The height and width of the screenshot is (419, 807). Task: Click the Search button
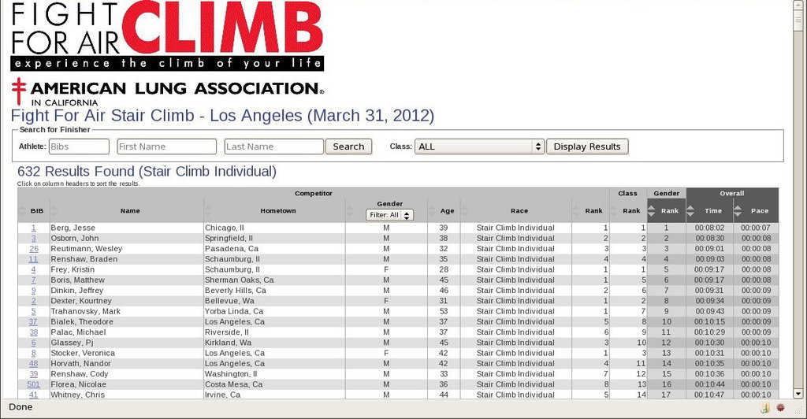pos(348,146)
